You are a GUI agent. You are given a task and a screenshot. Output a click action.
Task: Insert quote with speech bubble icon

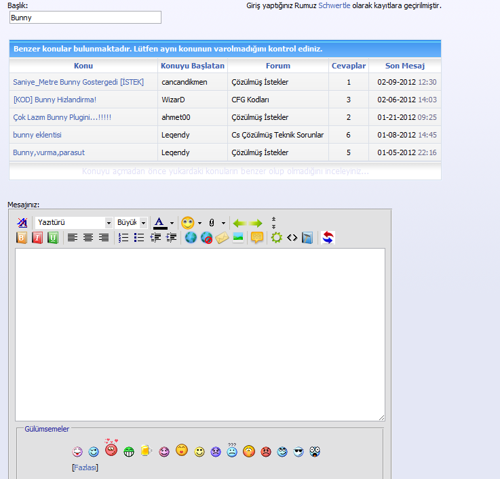click(x=257, y=238)
